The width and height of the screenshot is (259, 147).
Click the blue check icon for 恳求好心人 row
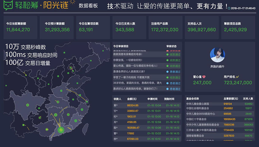pos(167,89)
